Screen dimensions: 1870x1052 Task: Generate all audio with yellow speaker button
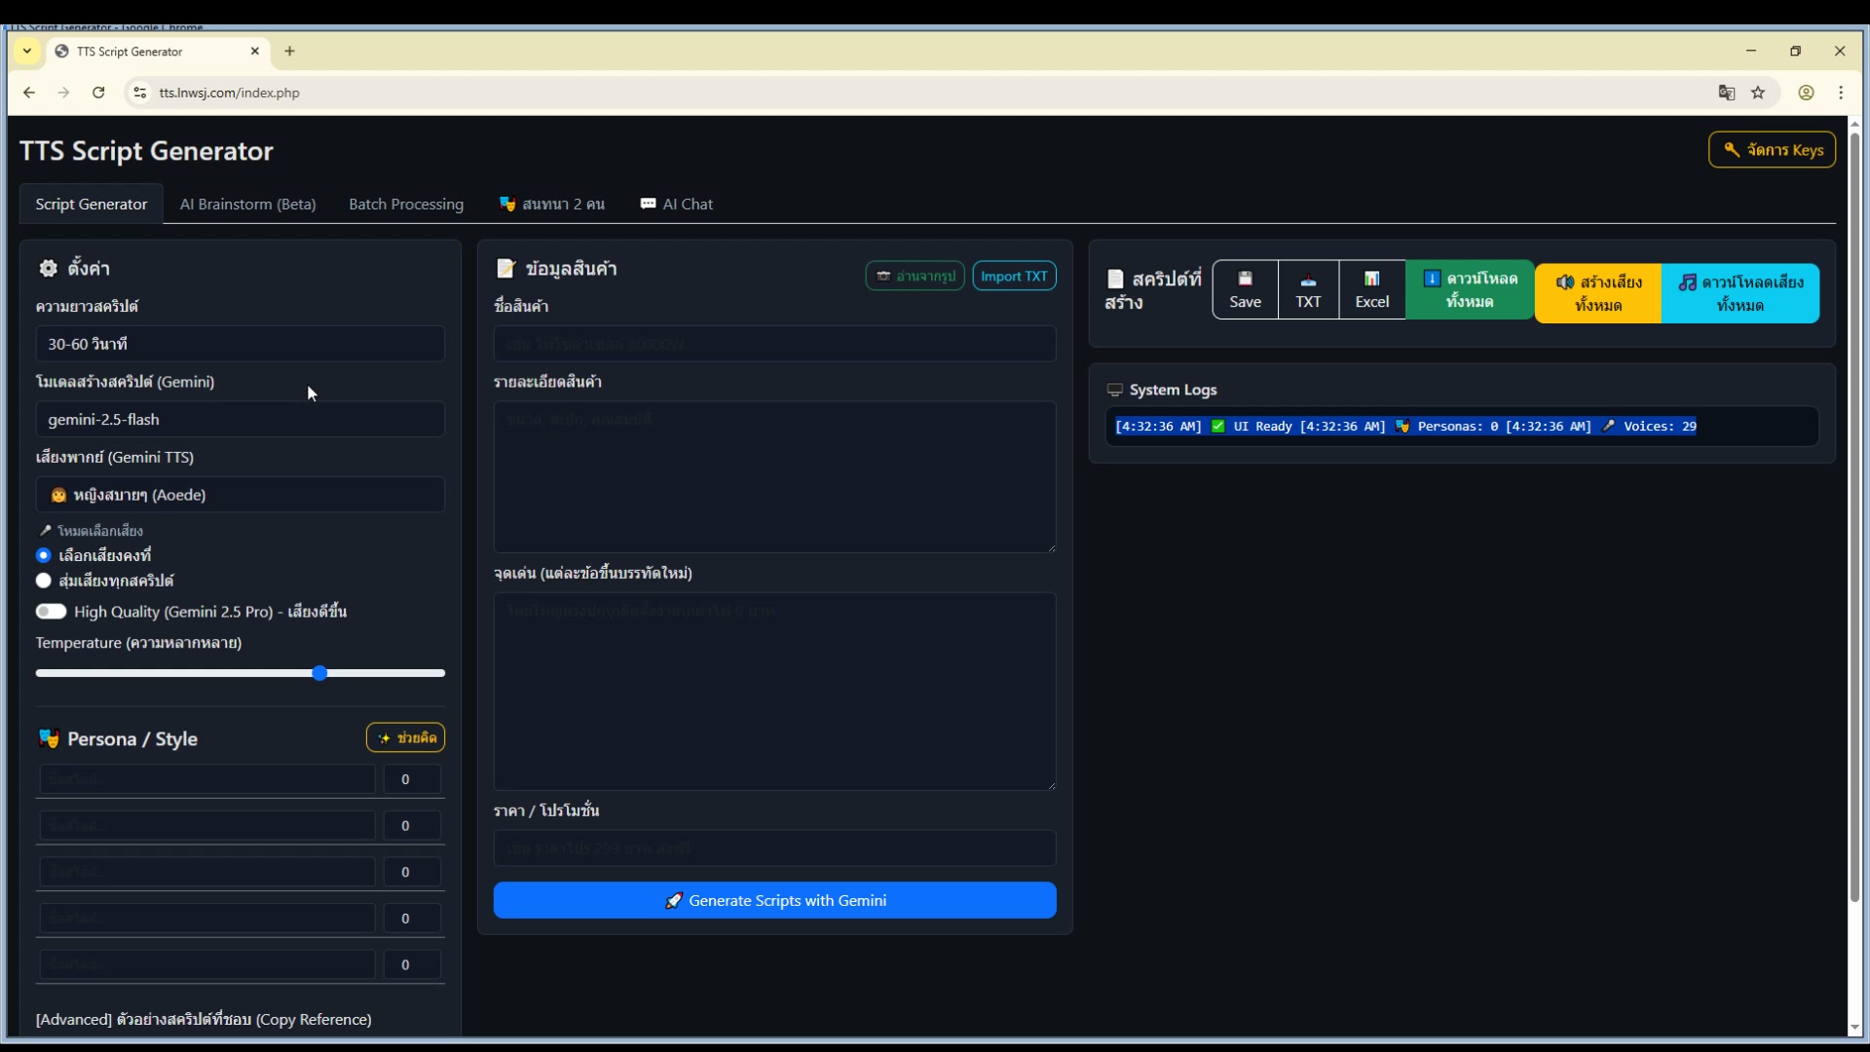[x=1597, y=292]
